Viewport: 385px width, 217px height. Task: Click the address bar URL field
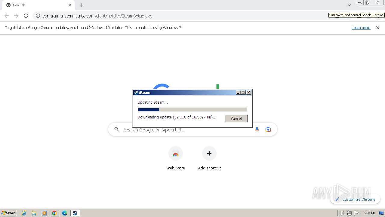pos(180,16)
